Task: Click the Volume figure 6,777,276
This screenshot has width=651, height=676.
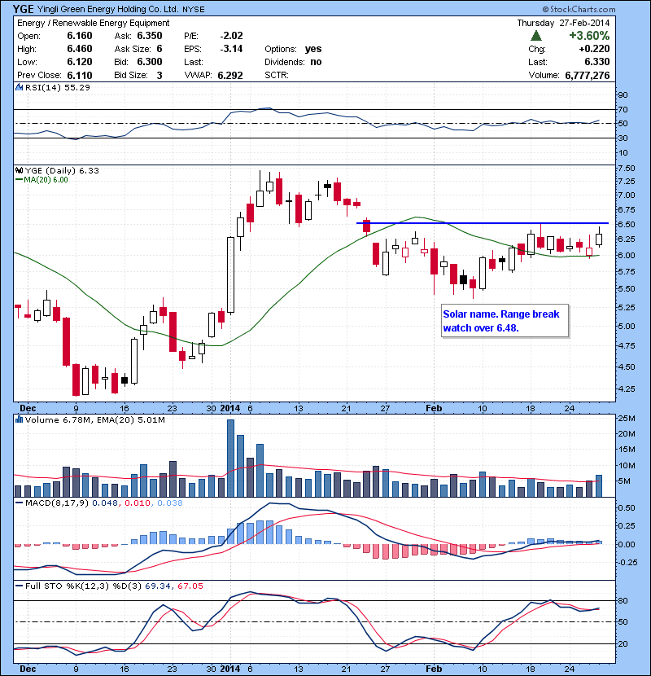Action: [588, 76]
